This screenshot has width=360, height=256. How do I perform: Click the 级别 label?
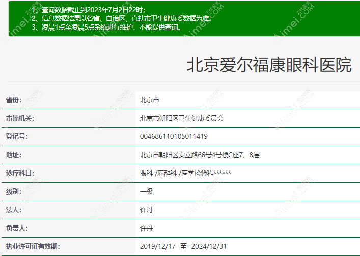tap(14, 191)
